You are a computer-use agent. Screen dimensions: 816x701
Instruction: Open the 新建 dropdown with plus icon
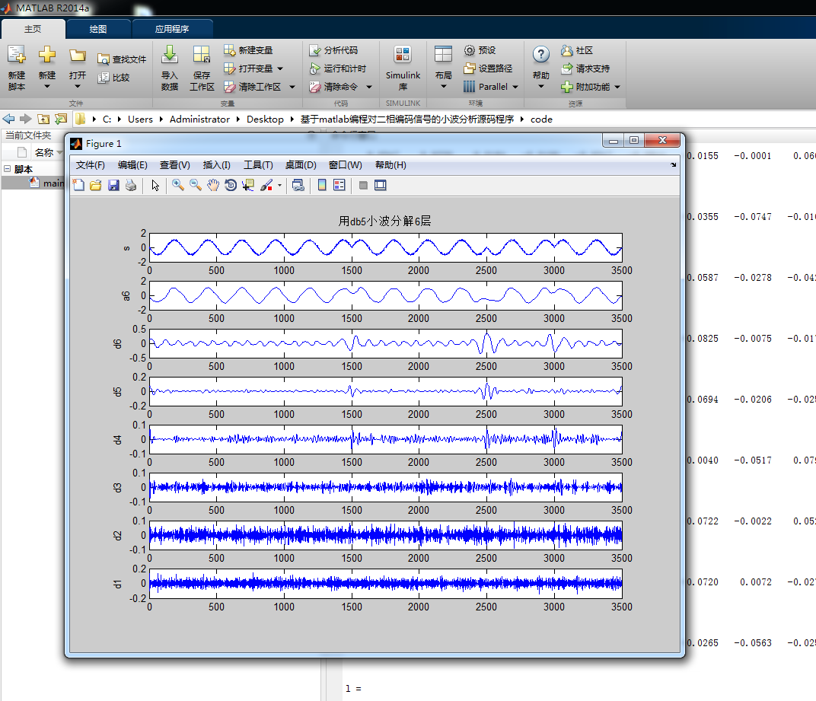tap(47, 68)
